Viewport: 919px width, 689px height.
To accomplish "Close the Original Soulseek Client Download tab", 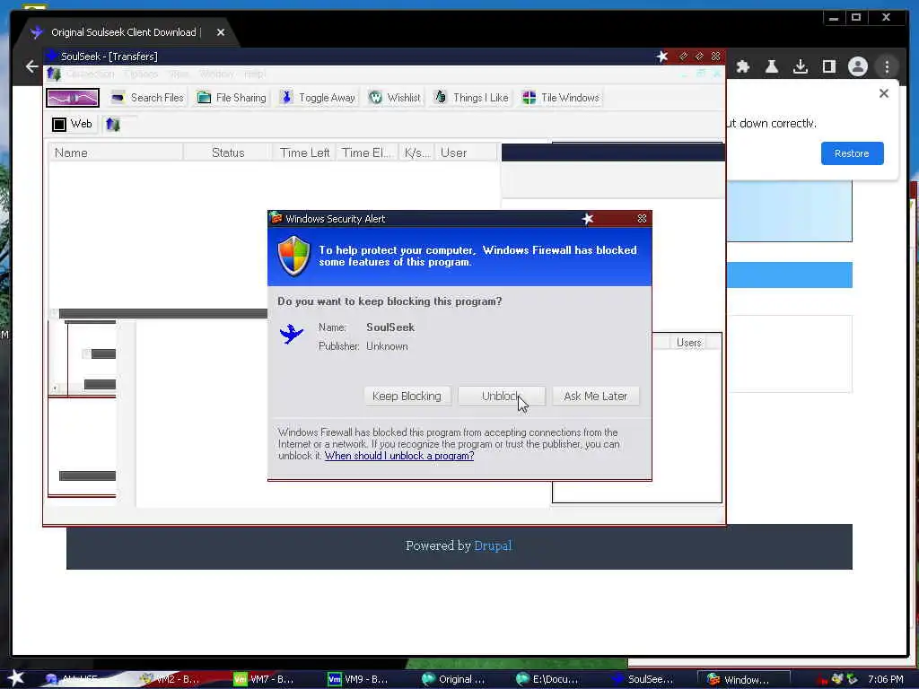I will (221, 32).
